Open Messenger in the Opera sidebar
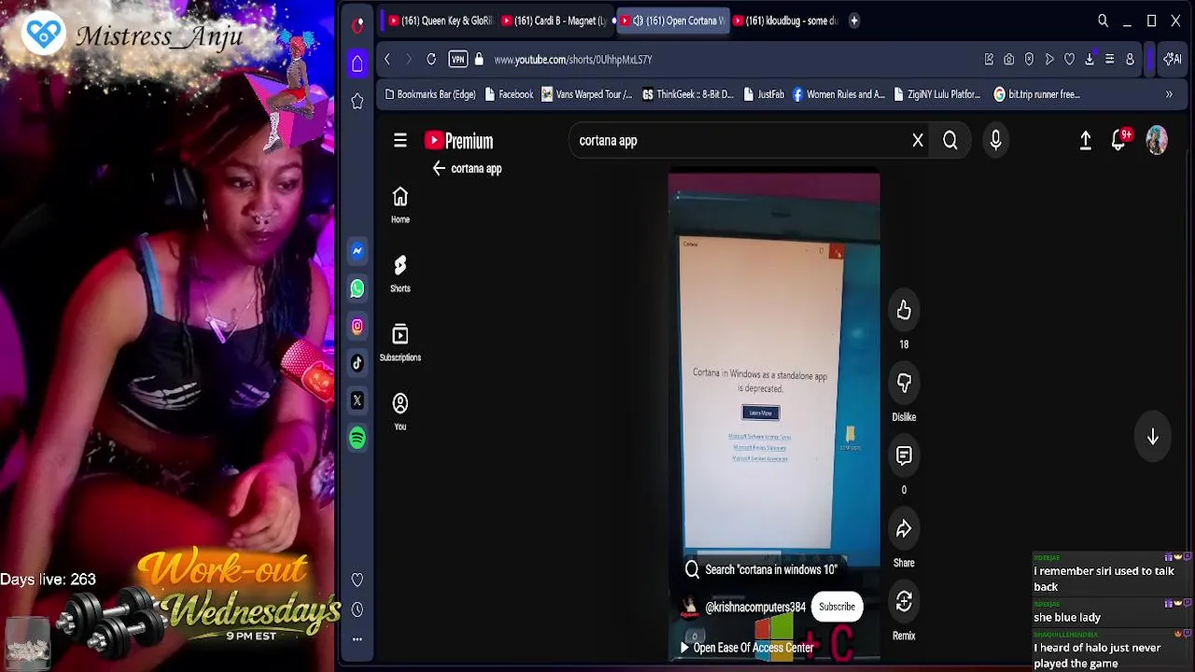Viewport: 1195px width, 672px height. click(x=358, y=251)
